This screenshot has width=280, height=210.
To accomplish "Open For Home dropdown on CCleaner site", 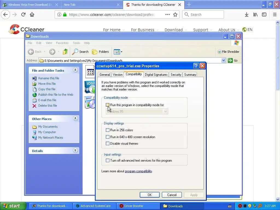I will (x=114, y=30).
